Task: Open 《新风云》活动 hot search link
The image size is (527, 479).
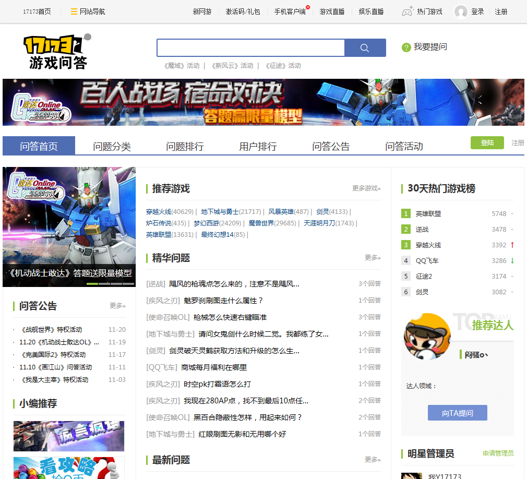Action: point(232,66)
